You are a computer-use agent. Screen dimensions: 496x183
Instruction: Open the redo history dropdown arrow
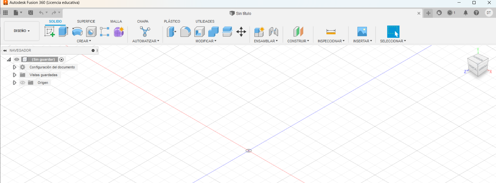click(59, 12)
